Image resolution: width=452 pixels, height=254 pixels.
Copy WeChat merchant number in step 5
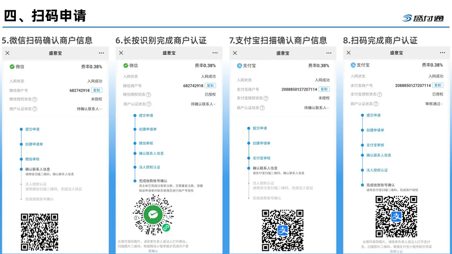coord(97,90)
